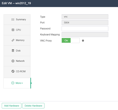This screenshot has width=118, height=110.
Task: Click the "Password" label text
Action: tap(45, 28)
